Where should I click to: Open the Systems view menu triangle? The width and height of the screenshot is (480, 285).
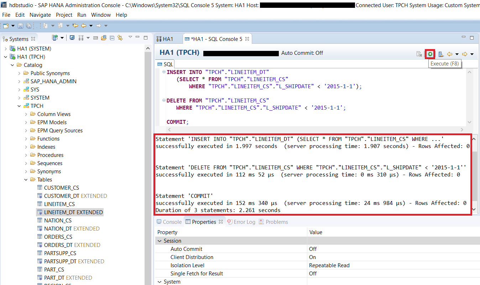(x=130, y=37)
